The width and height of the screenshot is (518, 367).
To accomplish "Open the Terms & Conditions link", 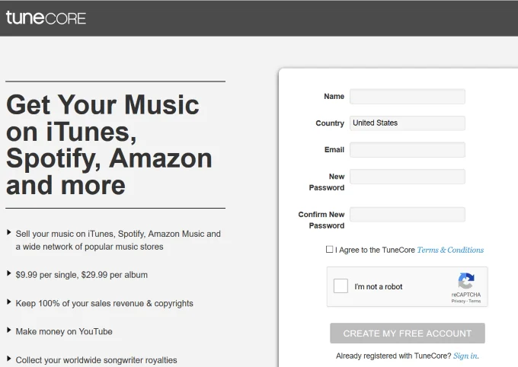I will 450,250.
